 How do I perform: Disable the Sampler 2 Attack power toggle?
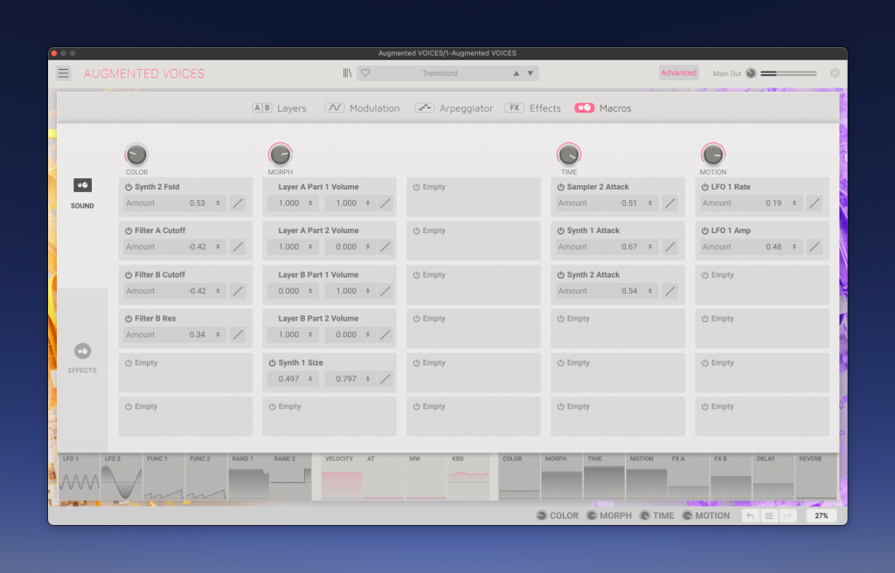tap(560, 187)
